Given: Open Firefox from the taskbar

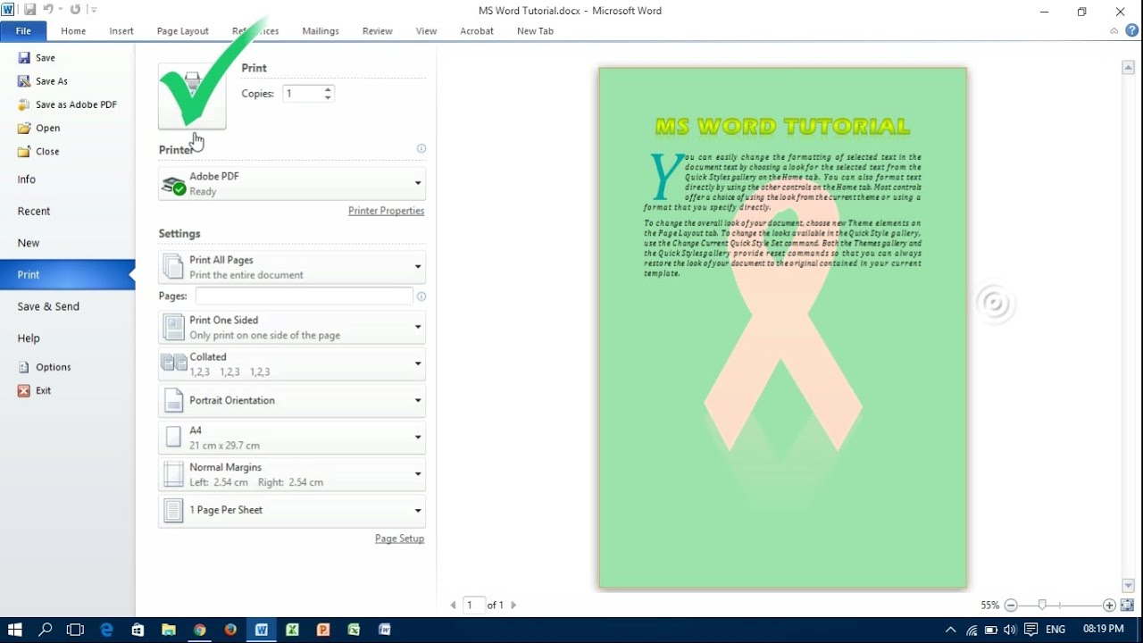Looking at the screenshot, I should pos(230,630).
